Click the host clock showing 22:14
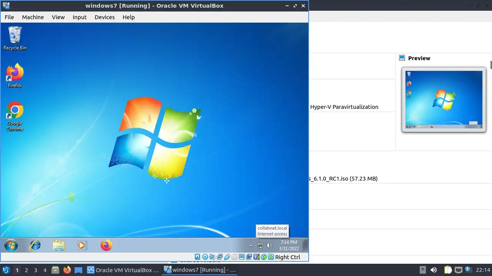 click(x=483, y=270)
